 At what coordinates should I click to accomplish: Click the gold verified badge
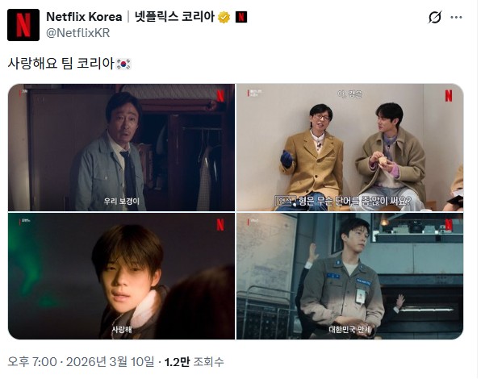pyautogui.click(x=224, y=18)
